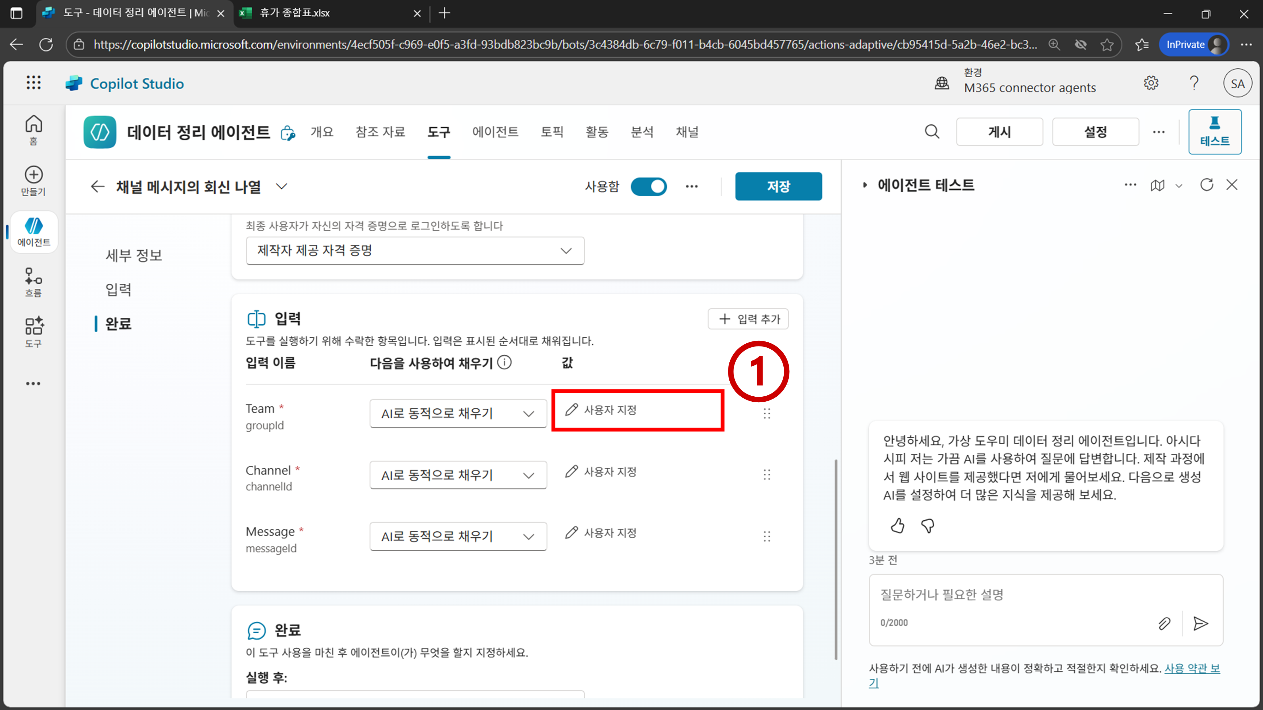Switch to the 참조 자료 tab
This screenshot has height=710, width=1263.
(380, 131)
